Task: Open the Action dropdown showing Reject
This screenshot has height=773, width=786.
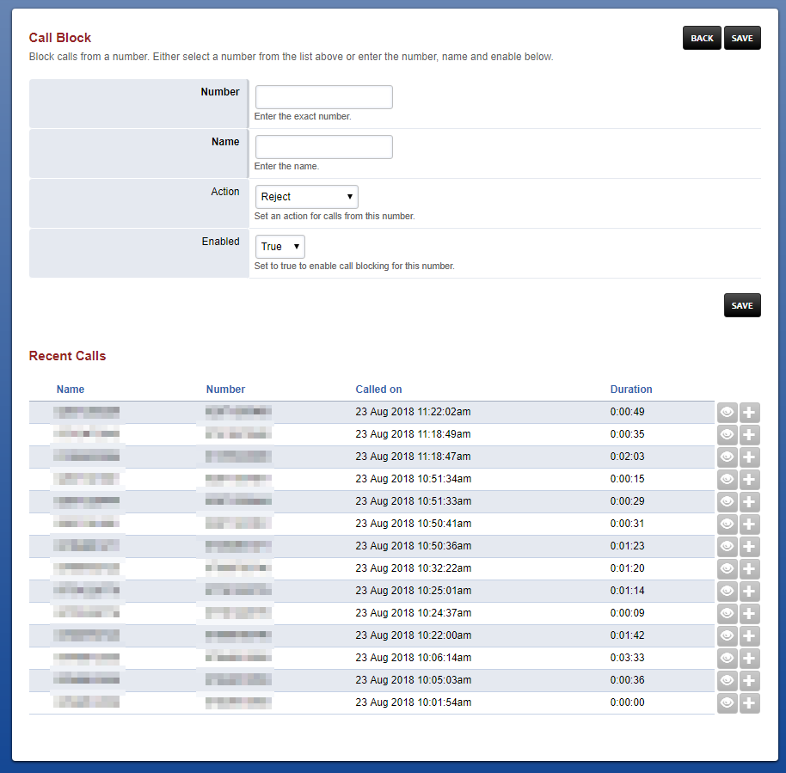Action: (307, 197)
